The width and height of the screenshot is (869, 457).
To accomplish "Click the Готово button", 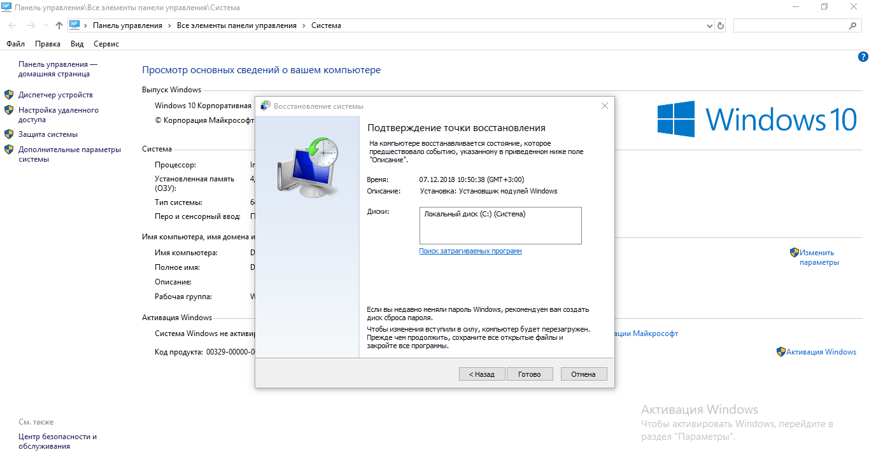I will click(530, 374).
